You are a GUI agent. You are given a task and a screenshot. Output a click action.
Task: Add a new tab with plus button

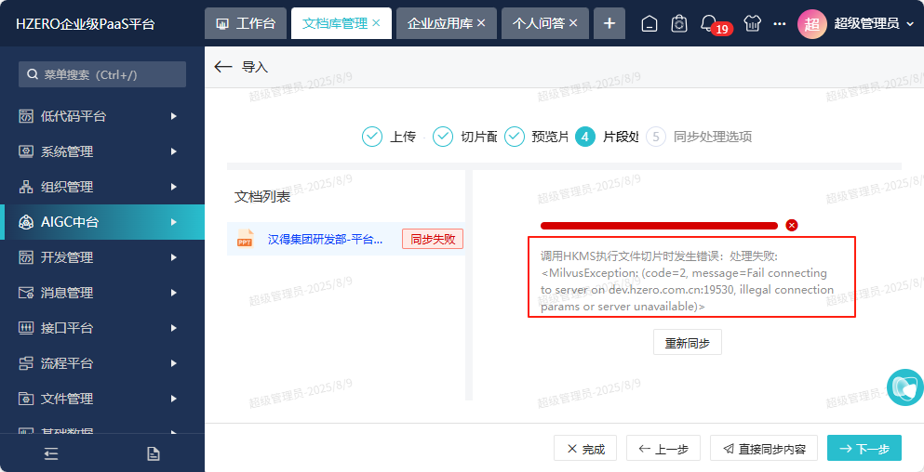(609, 23)
